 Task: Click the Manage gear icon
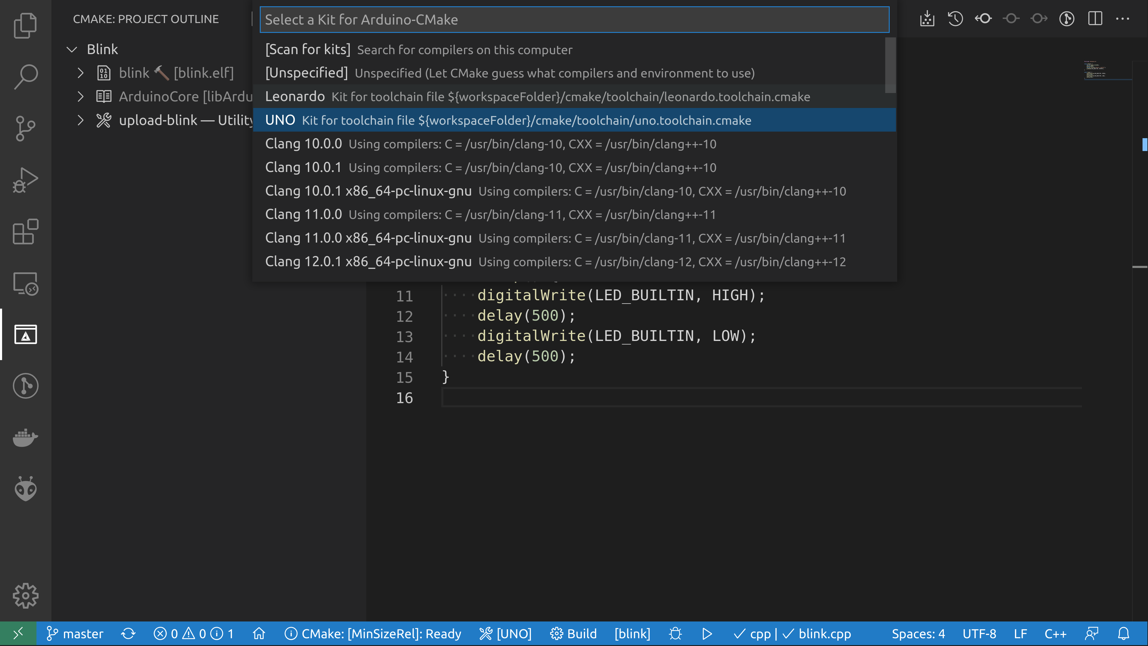(x=25, y=596)
